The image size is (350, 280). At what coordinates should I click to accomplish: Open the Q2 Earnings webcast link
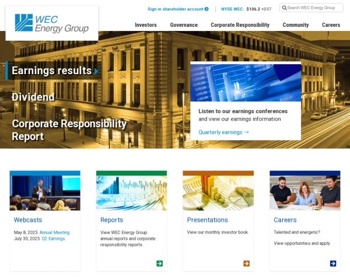53,239
